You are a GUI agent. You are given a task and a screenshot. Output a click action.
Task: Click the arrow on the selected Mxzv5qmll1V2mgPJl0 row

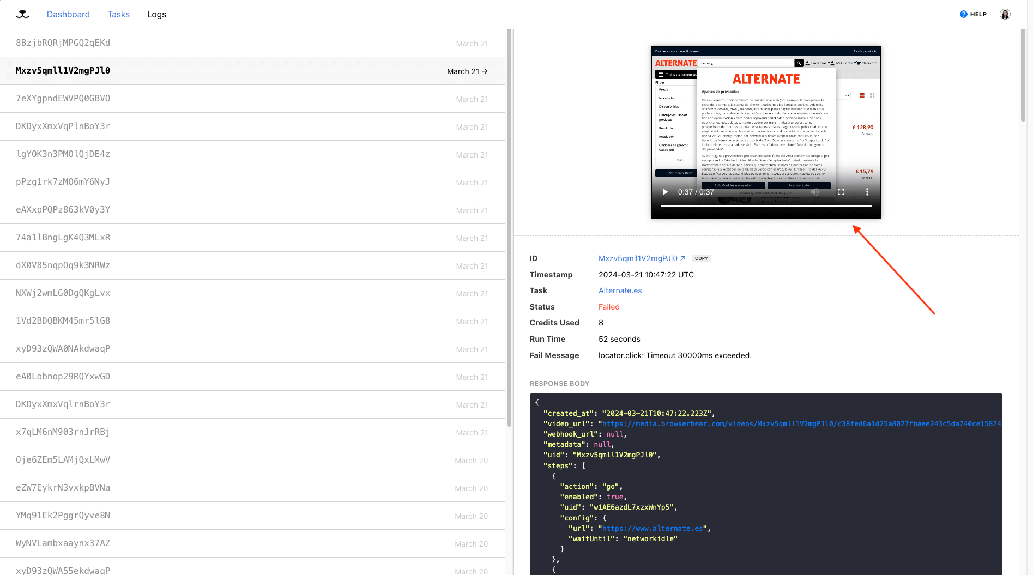[486, 71]
